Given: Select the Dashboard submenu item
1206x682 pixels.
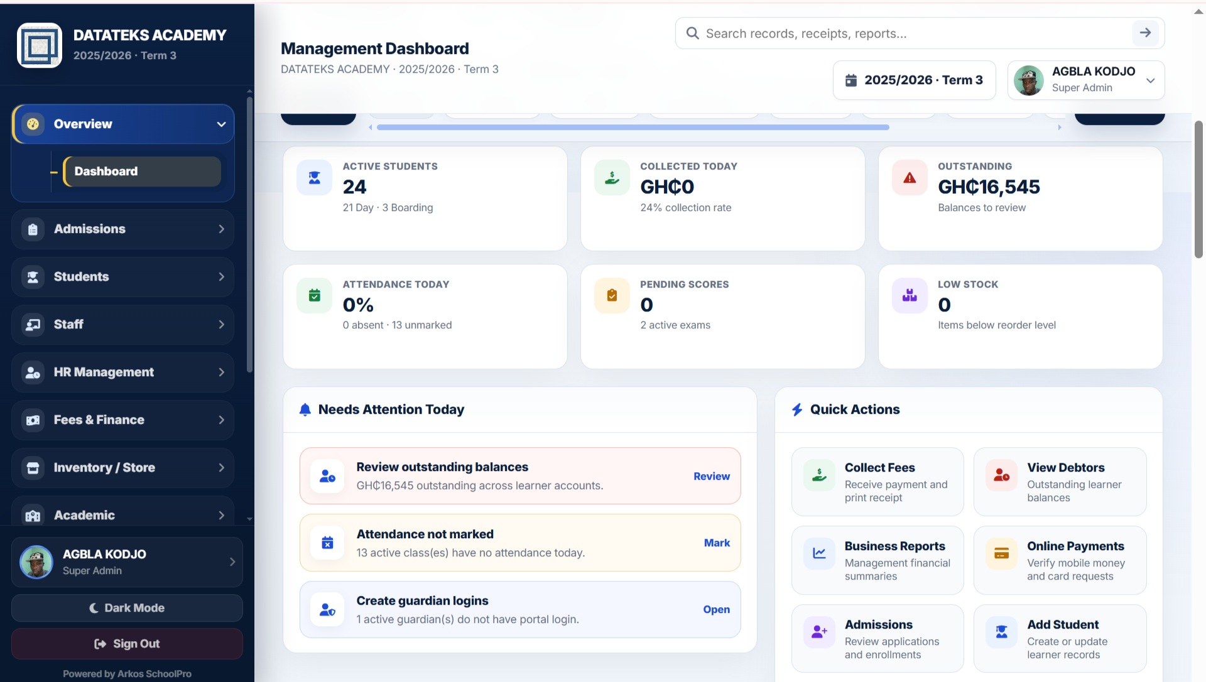Looking at the screenshot, I should pyautogui.click(x=143, y=171).
